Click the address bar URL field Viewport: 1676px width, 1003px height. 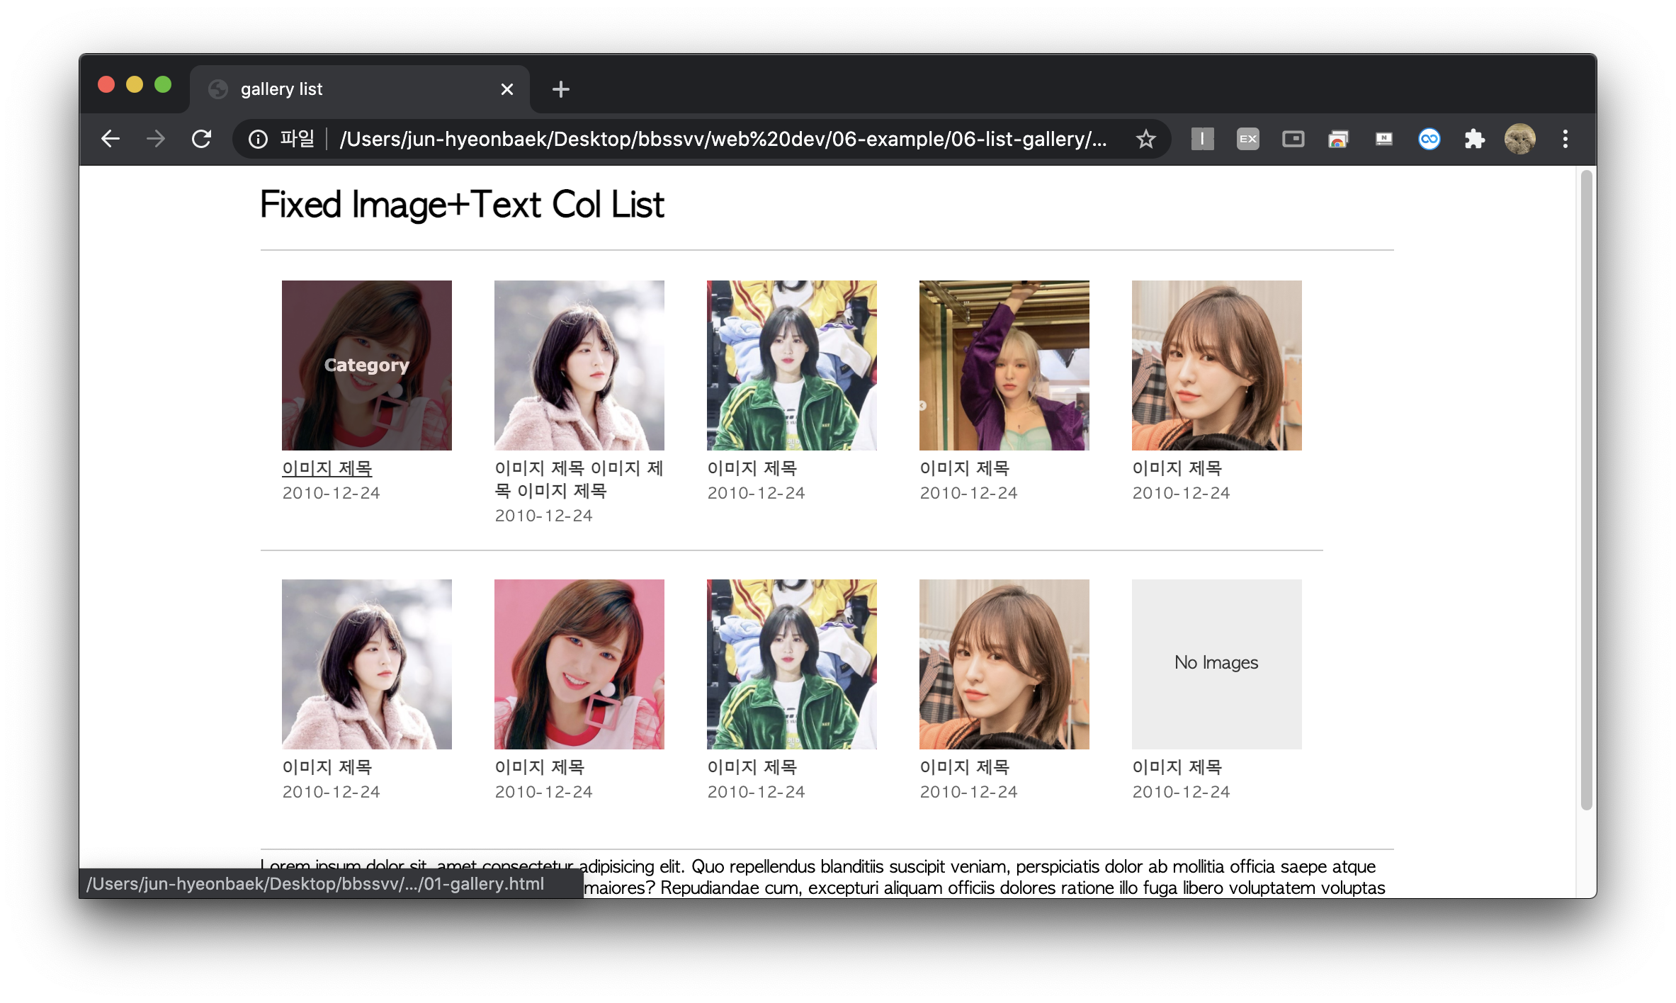[723, 139]
